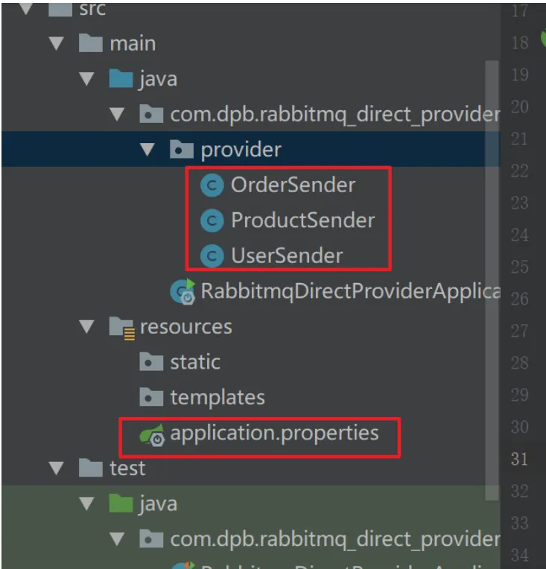This screenshot has height=569, width=546.
Task: Click the OrderSender class icon
Action: 212,185
